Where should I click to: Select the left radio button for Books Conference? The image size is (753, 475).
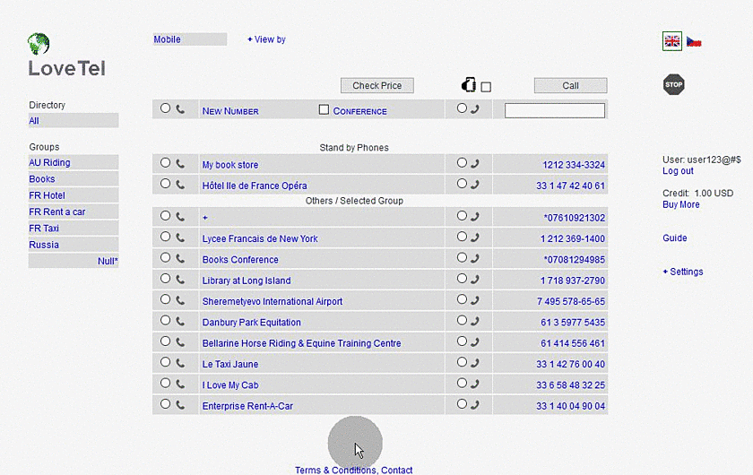[165, 258]
